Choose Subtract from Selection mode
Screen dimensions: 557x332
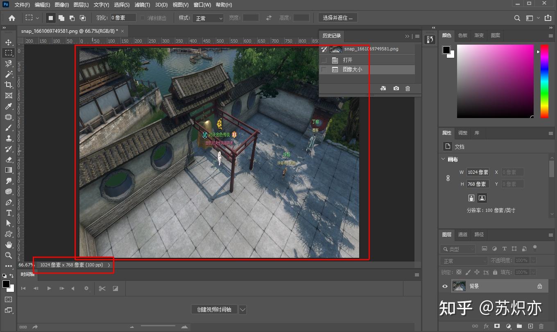coord(72,18)
